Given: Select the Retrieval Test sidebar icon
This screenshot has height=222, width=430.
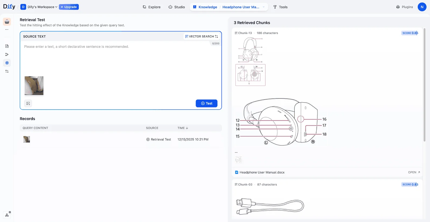Looking at the screenshot, I should (x=7, y=63).
